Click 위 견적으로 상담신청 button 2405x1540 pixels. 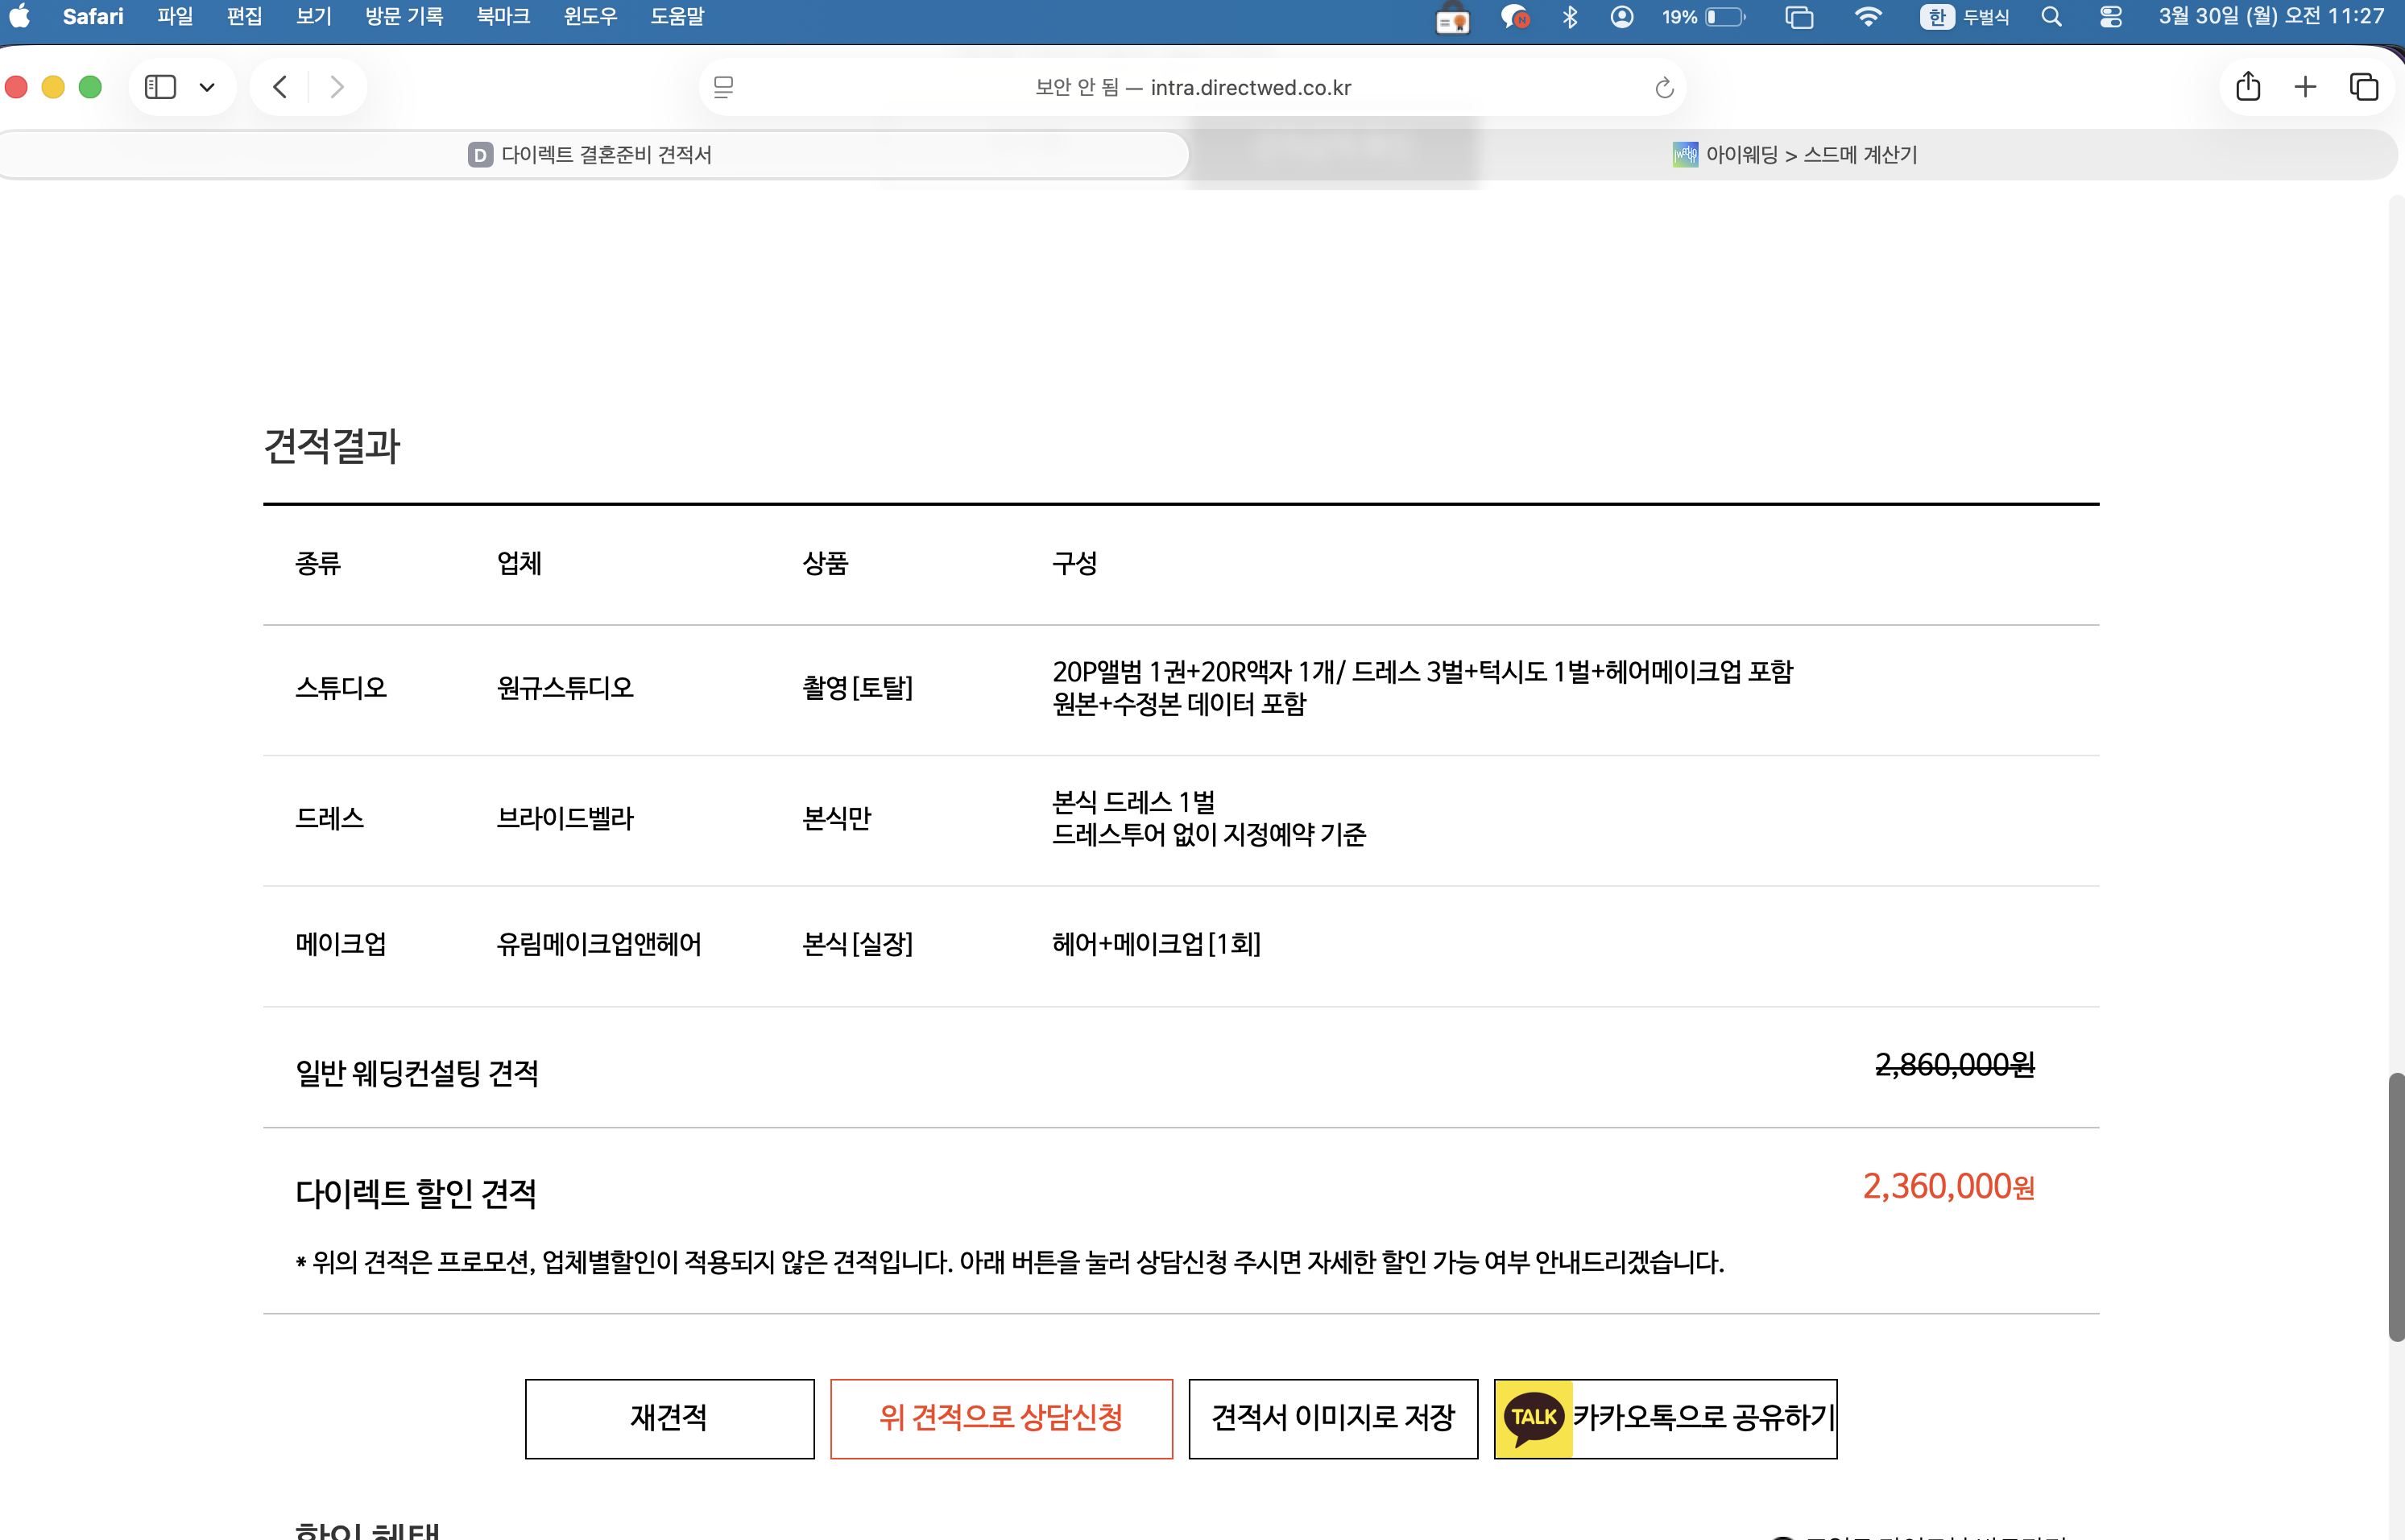click(x=1001, y=1417)
